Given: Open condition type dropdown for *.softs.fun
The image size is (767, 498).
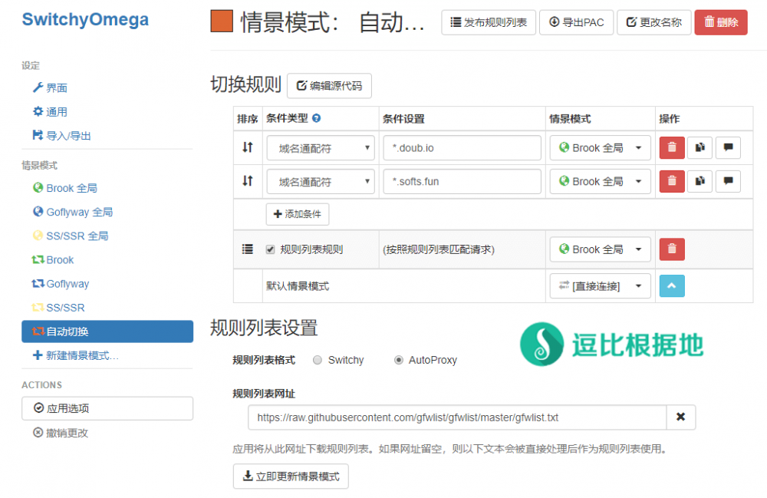Looking at the screenshot, I should point(321,182).
